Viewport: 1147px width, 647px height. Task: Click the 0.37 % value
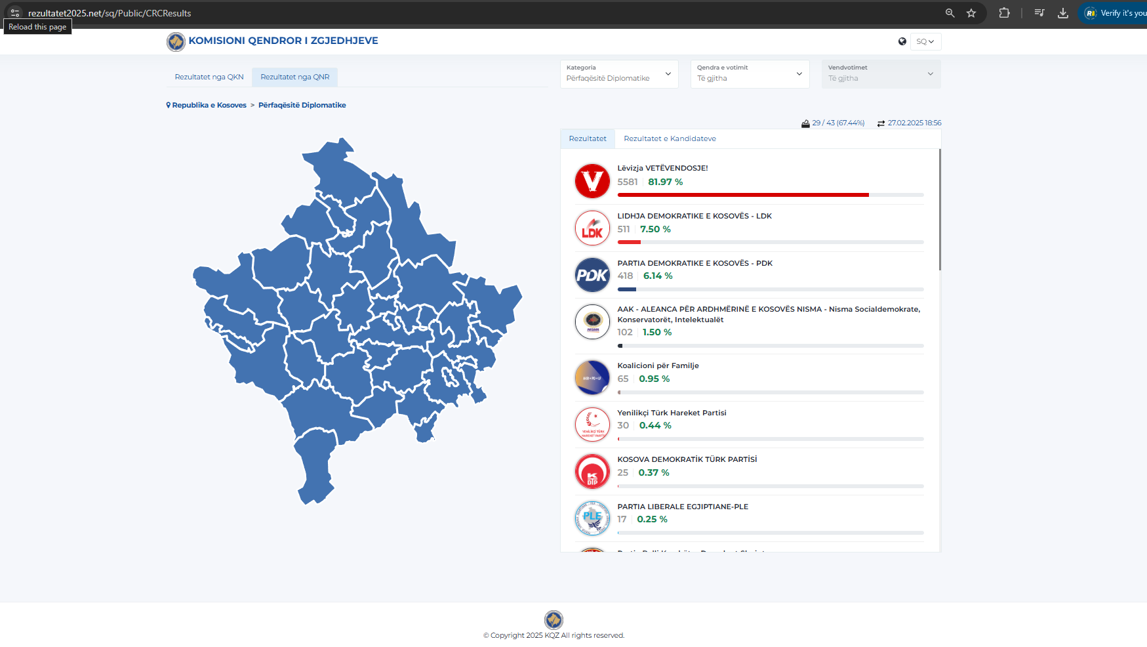point(654,472)
